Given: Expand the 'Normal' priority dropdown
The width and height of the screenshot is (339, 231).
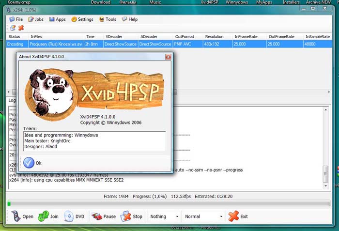Looking at the screenshot, I should (221, 216).
